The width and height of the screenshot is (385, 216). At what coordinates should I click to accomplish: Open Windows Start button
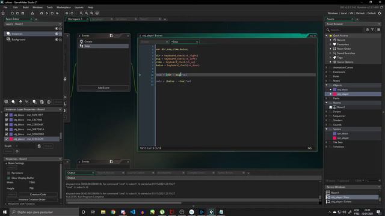5,212
